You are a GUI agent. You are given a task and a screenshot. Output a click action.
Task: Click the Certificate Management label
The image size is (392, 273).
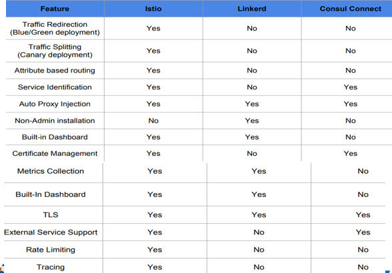[55, 153]
